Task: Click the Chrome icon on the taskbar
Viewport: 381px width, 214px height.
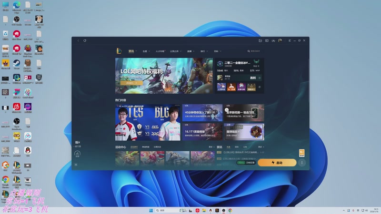Action: (x=230, y=210)
